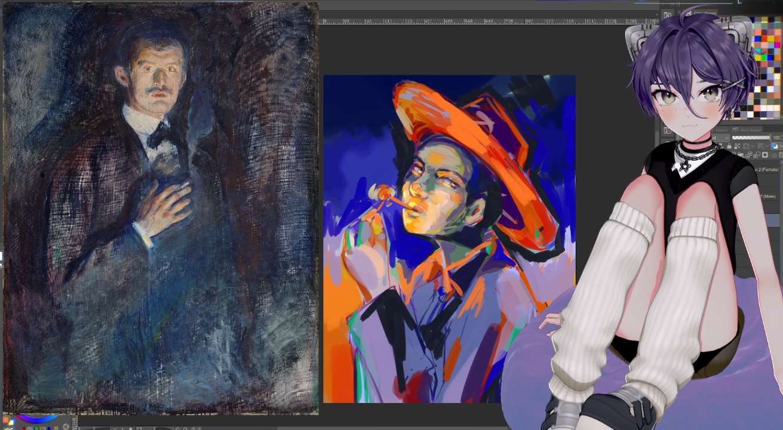Switch to the Color History tab
The image size is (783, 430).
pyautogui.click(x=705, y=13)
